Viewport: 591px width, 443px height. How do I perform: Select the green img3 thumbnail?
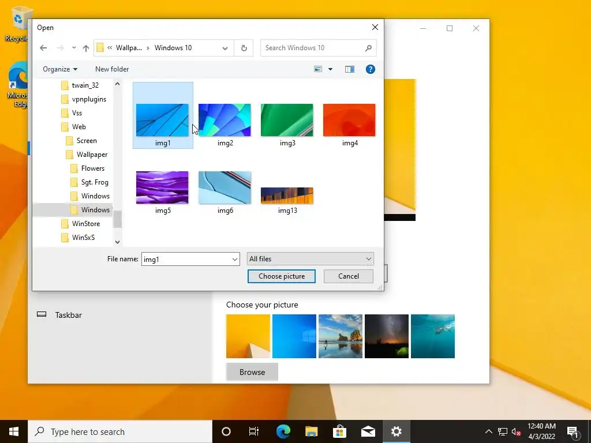pyautogui.click(x=287, y=121)
